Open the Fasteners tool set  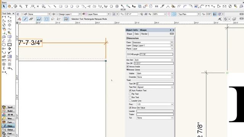pos(8,134)
